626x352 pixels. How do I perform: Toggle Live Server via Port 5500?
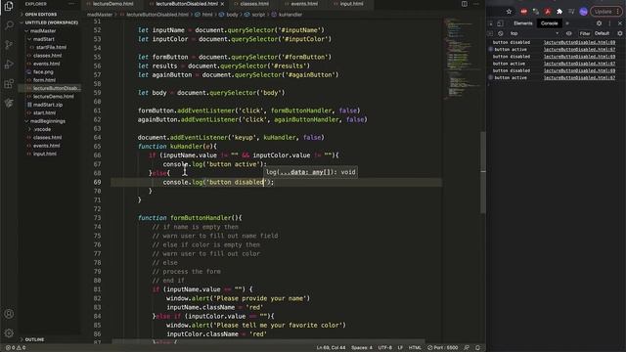pos(443,348)
